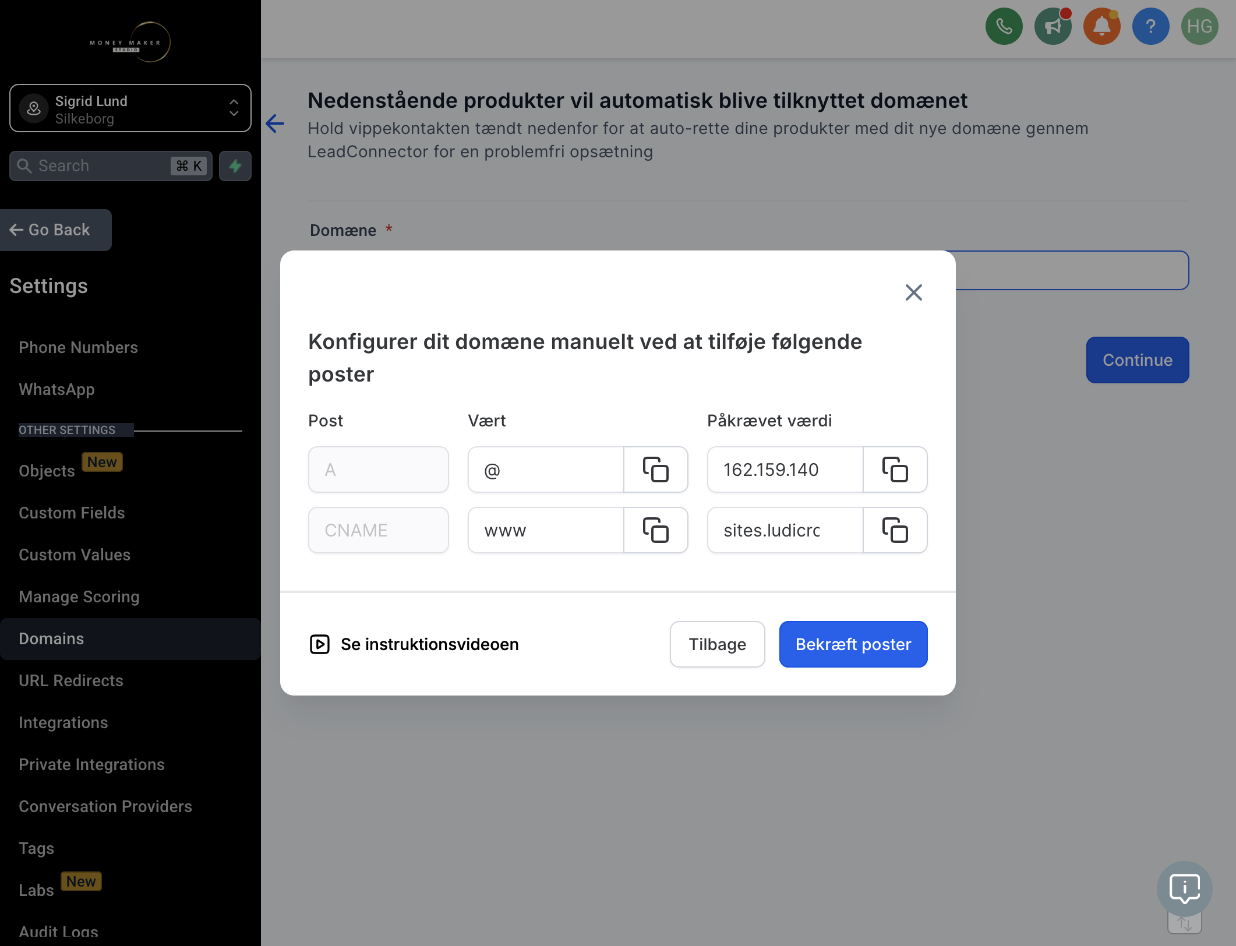Open Labs settings
Image resolution: width=1236 pixels, height=946 pixels.
[36, 890]
